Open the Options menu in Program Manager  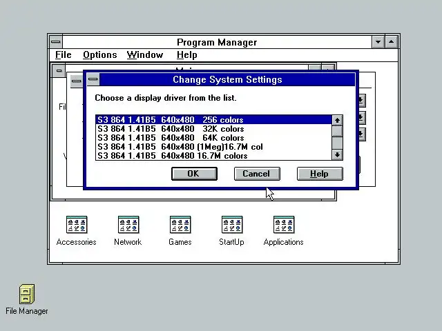coord(99,54)
